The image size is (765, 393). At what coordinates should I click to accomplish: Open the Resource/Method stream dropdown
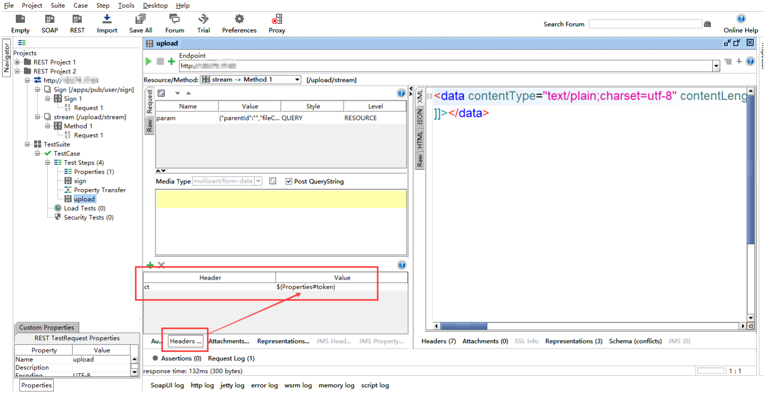[297, 80]
